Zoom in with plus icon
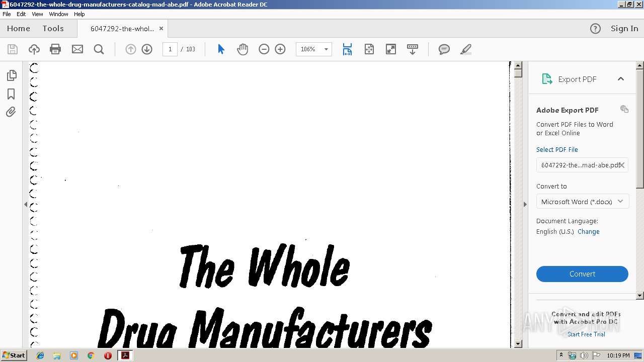The image size is (644, 362). (280, 49)
